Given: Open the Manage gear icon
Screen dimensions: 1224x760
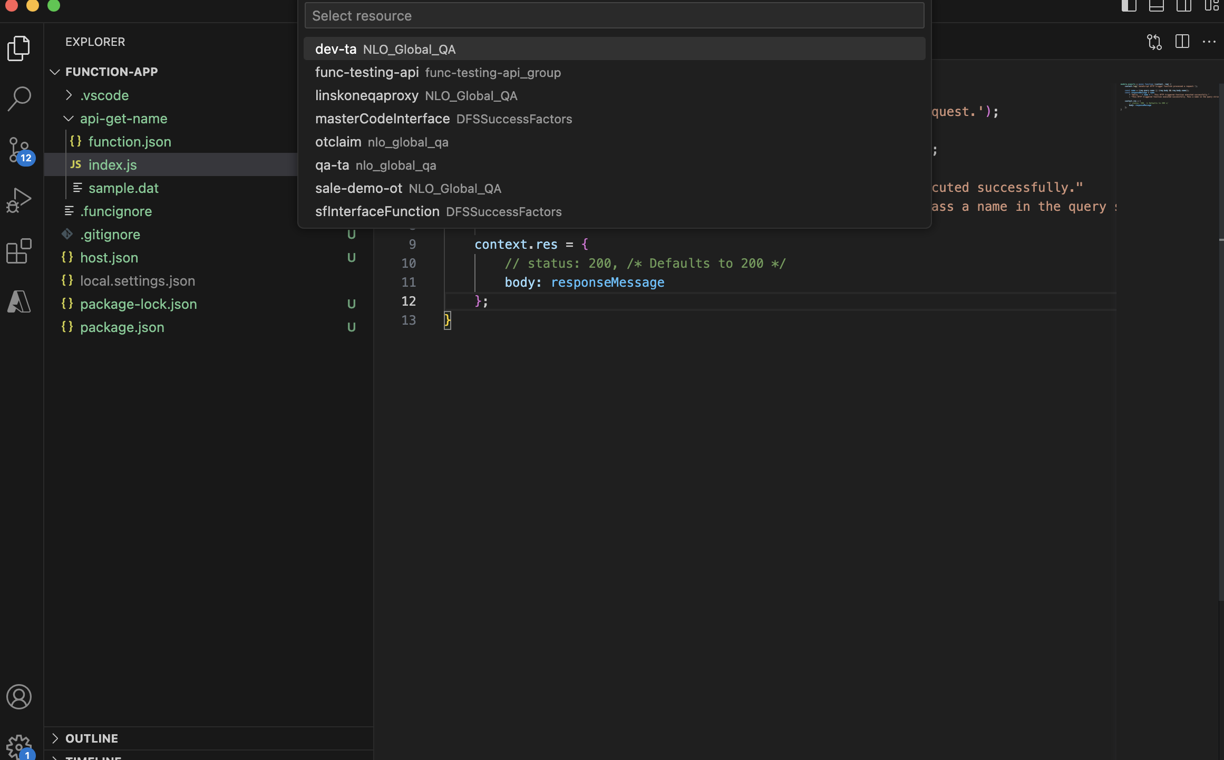Looking at the screenshot, I should click(x=20, y=746).
